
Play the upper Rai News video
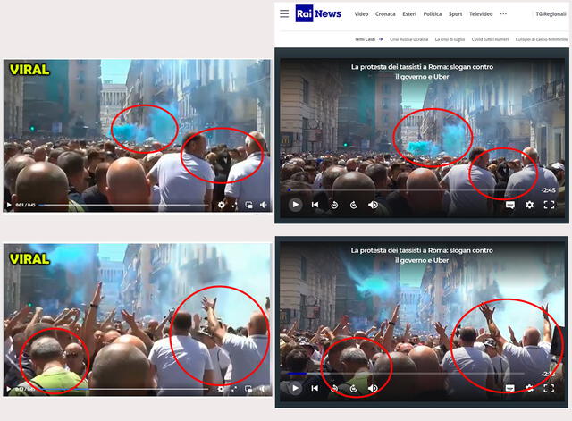tap(296, 205)
